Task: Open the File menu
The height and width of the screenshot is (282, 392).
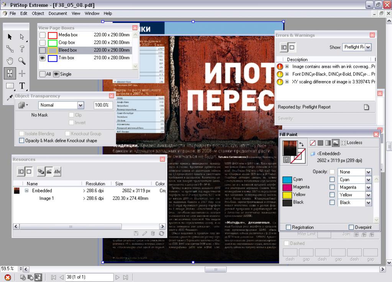Action: pyautogui.click(x=13, y=13)
